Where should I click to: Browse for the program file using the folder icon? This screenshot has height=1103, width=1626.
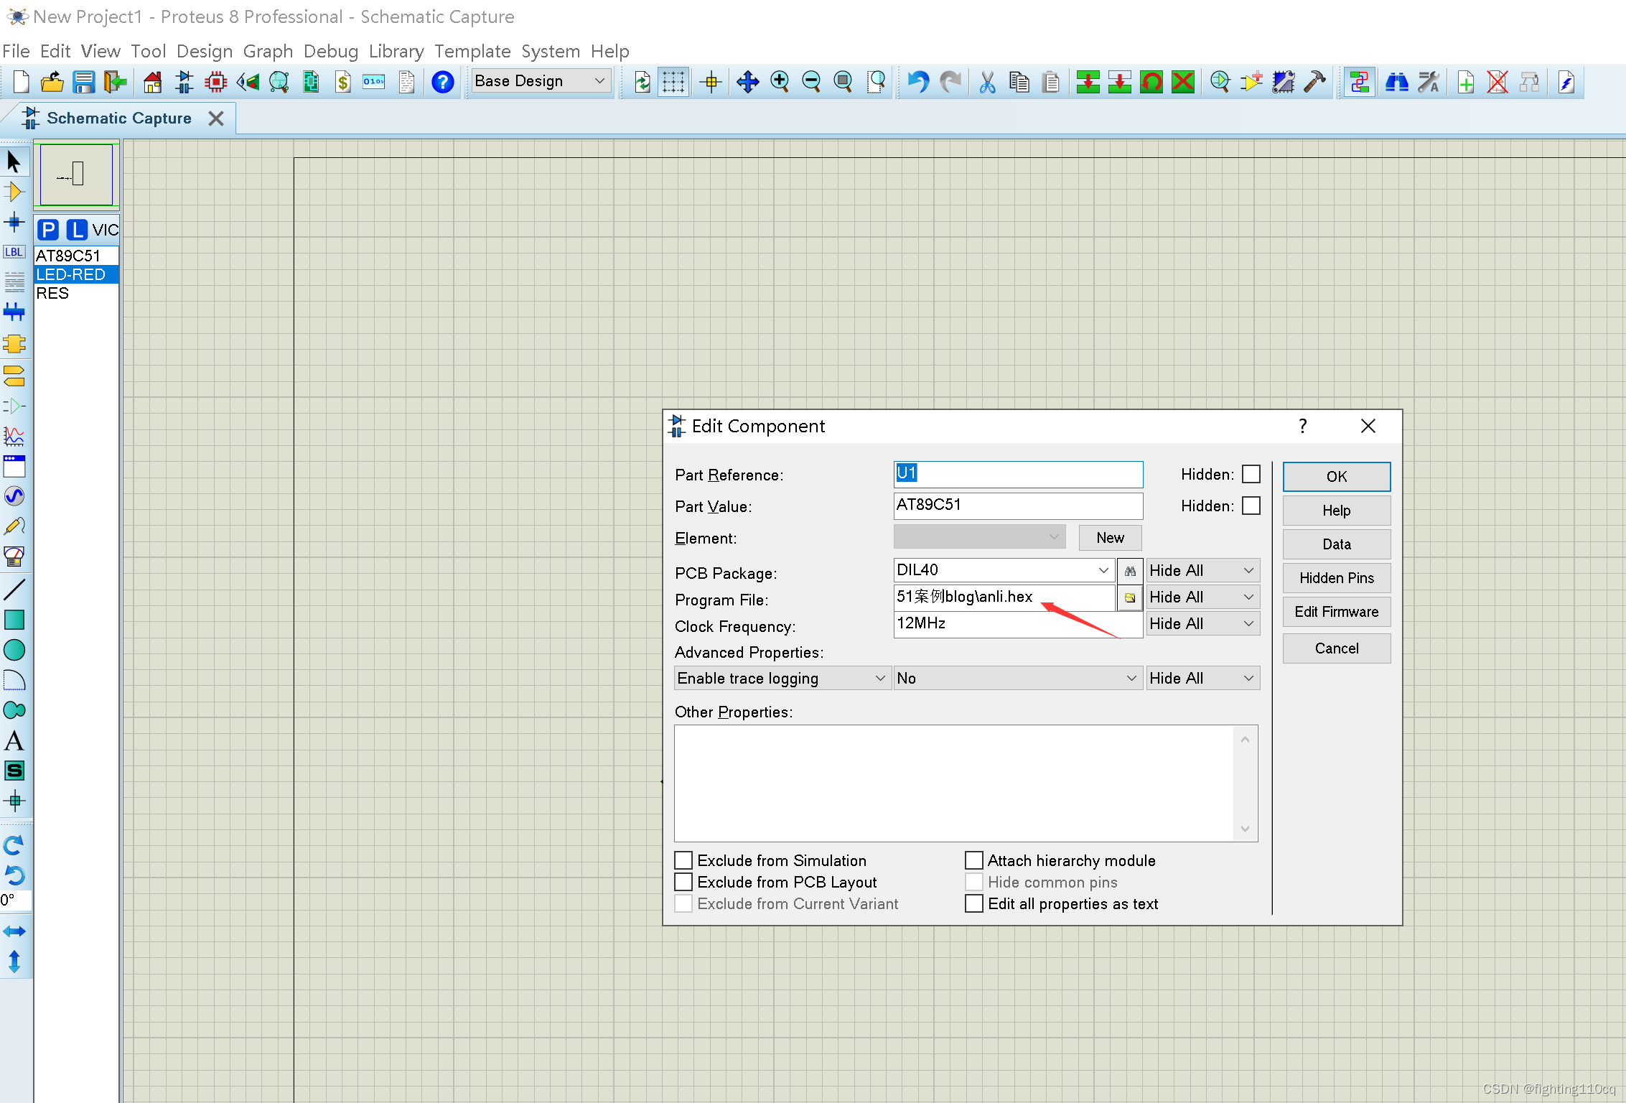(1130, 597)
